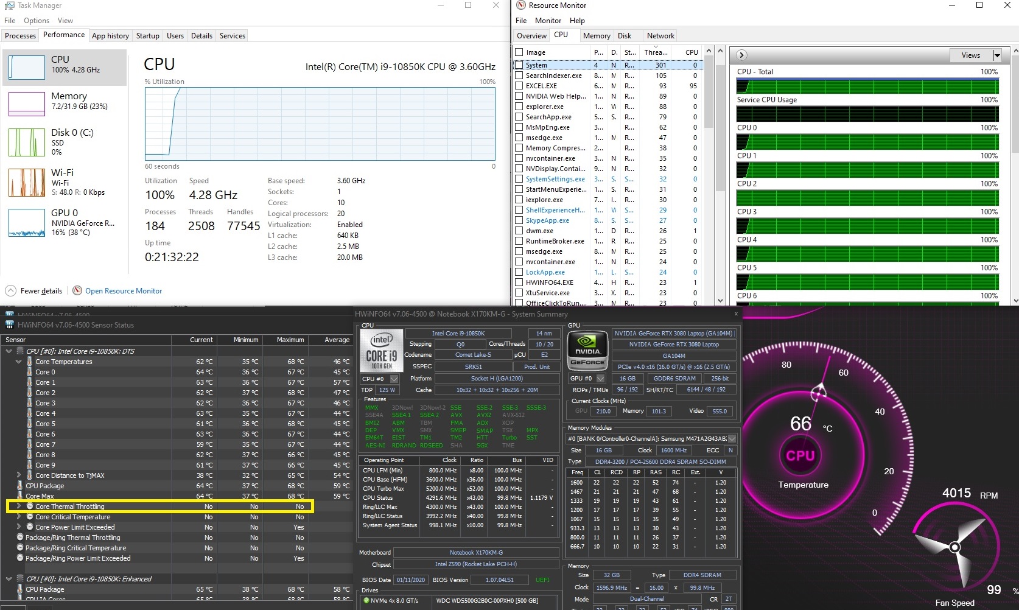
Task: Switch to the Processes tab in Task Manager
Action: tap(20, 36)
